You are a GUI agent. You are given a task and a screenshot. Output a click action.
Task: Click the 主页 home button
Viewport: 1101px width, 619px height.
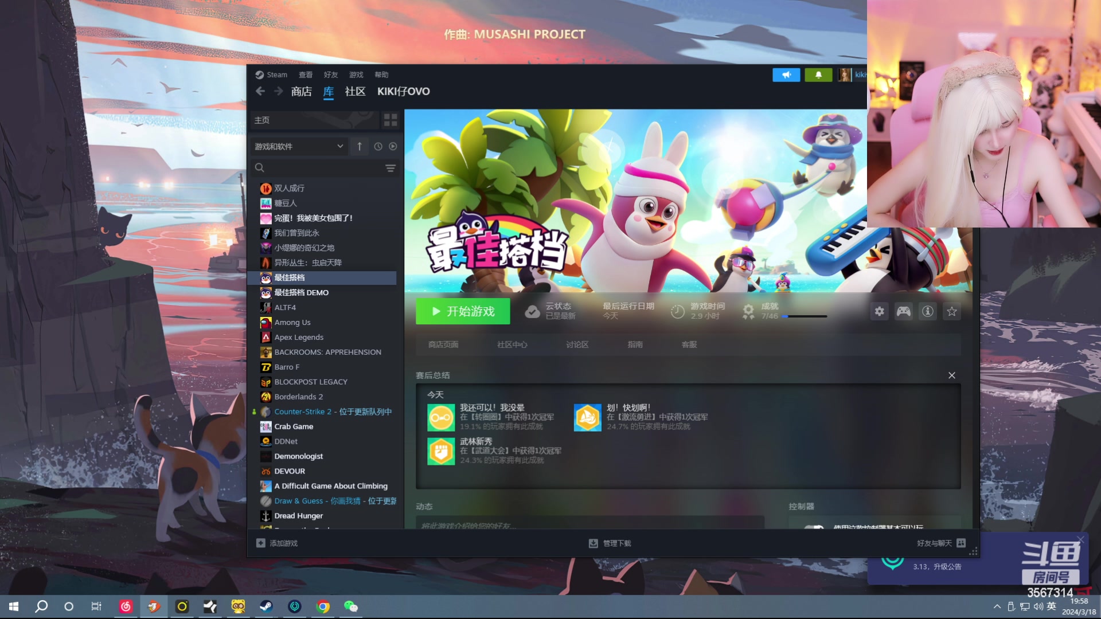314,120
